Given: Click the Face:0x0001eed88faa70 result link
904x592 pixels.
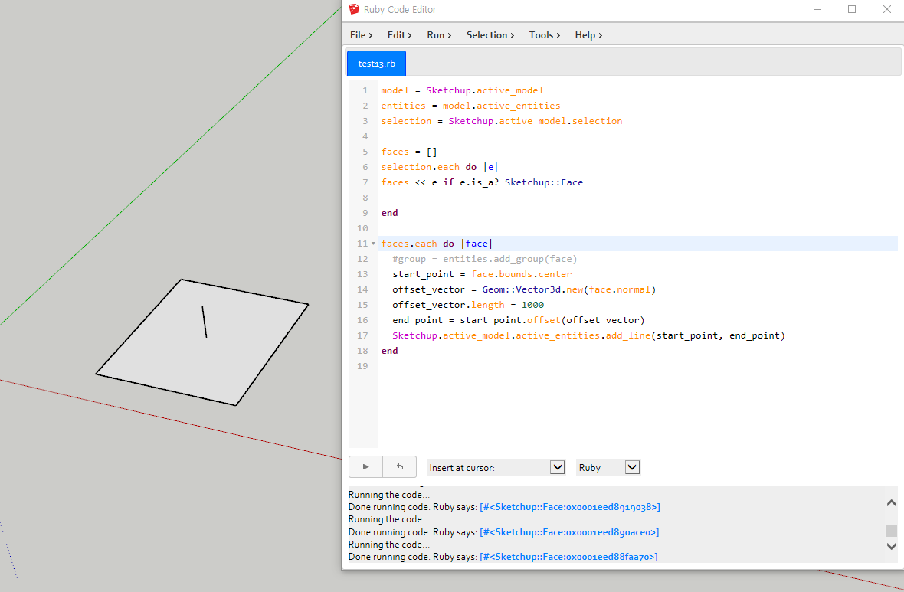Looking at the screenshot, I should point(568,557).
